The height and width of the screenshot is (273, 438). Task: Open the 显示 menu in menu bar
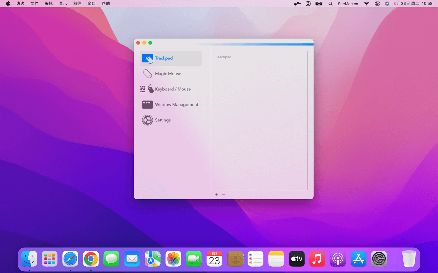pos(63,4)
